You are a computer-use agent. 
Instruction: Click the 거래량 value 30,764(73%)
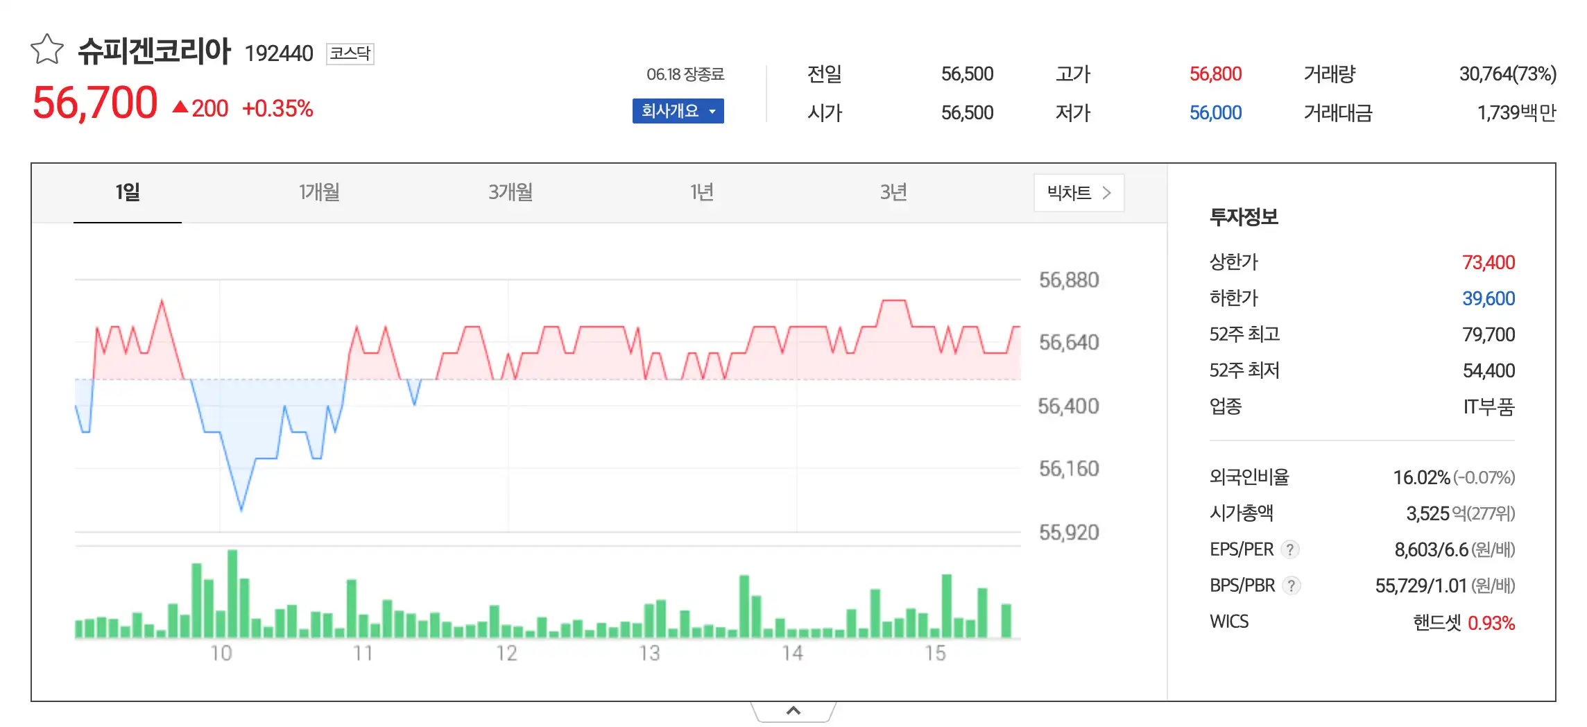click(x=1507, y=74)
